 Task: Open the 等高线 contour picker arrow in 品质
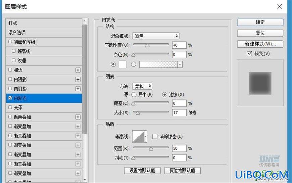pyautogui.click(x=146, y=136)
